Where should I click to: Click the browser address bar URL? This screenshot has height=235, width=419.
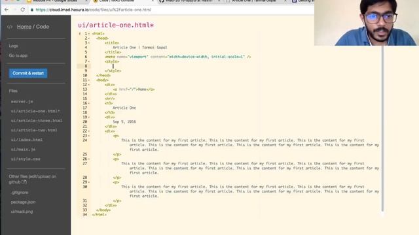[x=93, y=10]
